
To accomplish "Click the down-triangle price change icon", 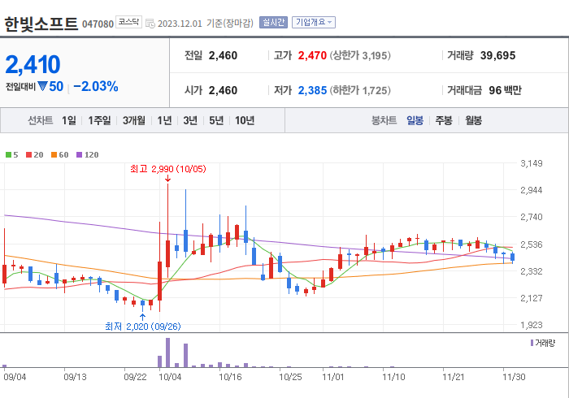I will click(42, 86).
